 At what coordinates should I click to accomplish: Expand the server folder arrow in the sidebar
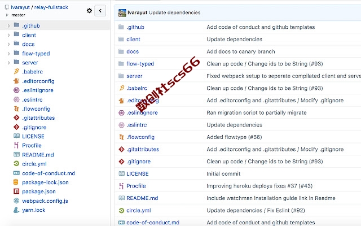9,63
